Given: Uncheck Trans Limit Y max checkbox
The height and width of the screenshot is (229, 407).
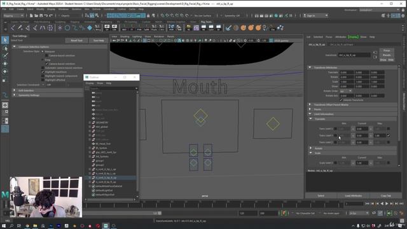Looking at the screenshot, I should tap(389, 135).
